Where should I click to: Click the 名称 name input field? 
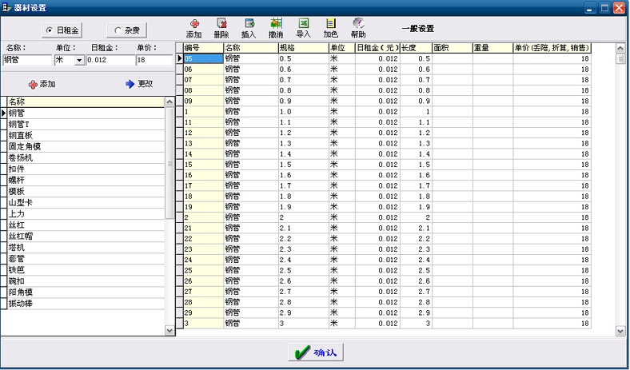click(26, 60)
